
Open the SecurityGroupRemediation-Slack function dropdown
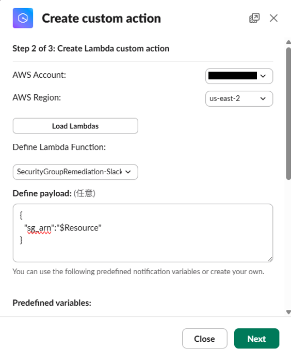(x=75, y=172)
